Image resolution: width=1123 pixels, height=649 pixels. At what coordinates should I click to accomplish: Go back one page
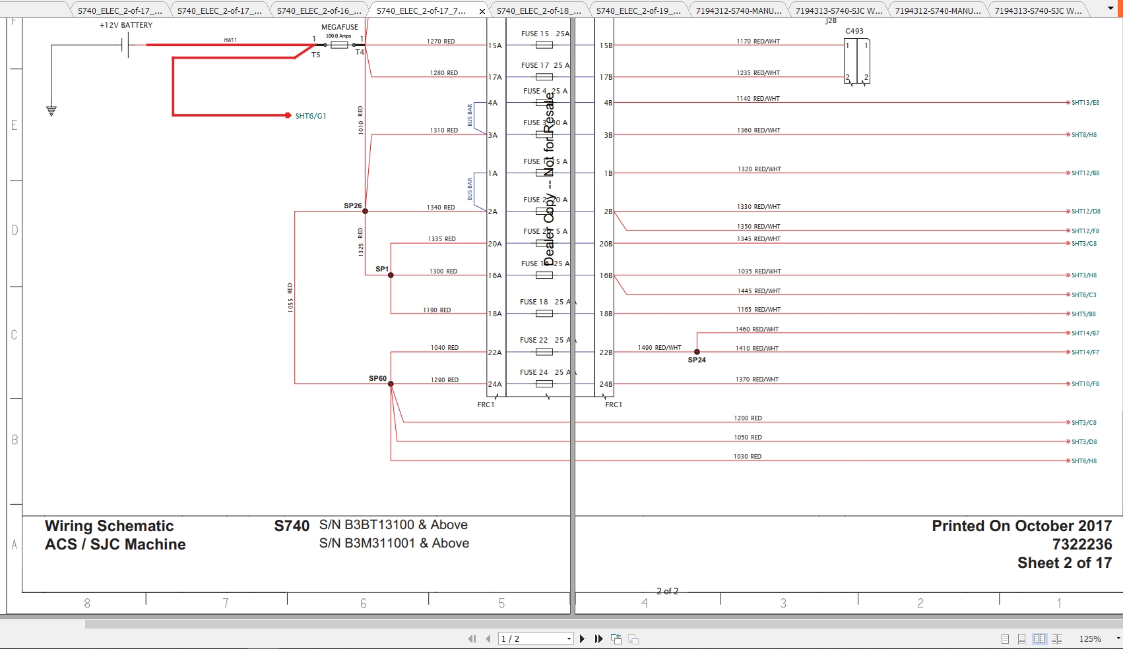(x=488, y=639)
